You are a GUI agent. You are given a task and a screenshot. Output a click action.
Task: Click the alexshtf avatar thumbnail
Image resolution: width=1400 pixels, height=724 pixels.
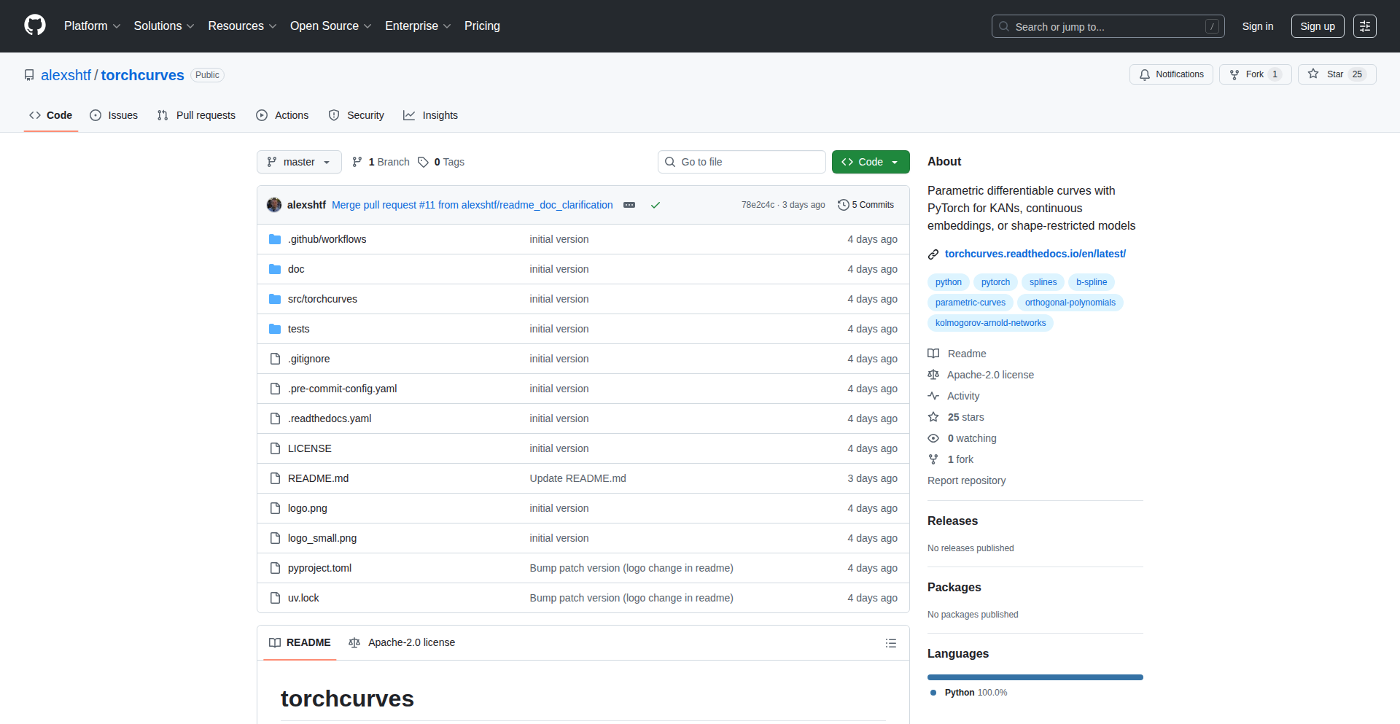pyautogui.click(x=274, y=205)
